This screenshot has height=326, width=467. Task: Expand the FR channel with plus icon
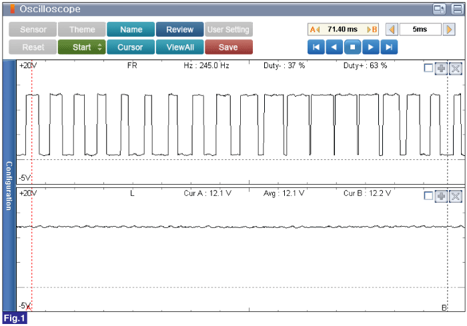441,69
